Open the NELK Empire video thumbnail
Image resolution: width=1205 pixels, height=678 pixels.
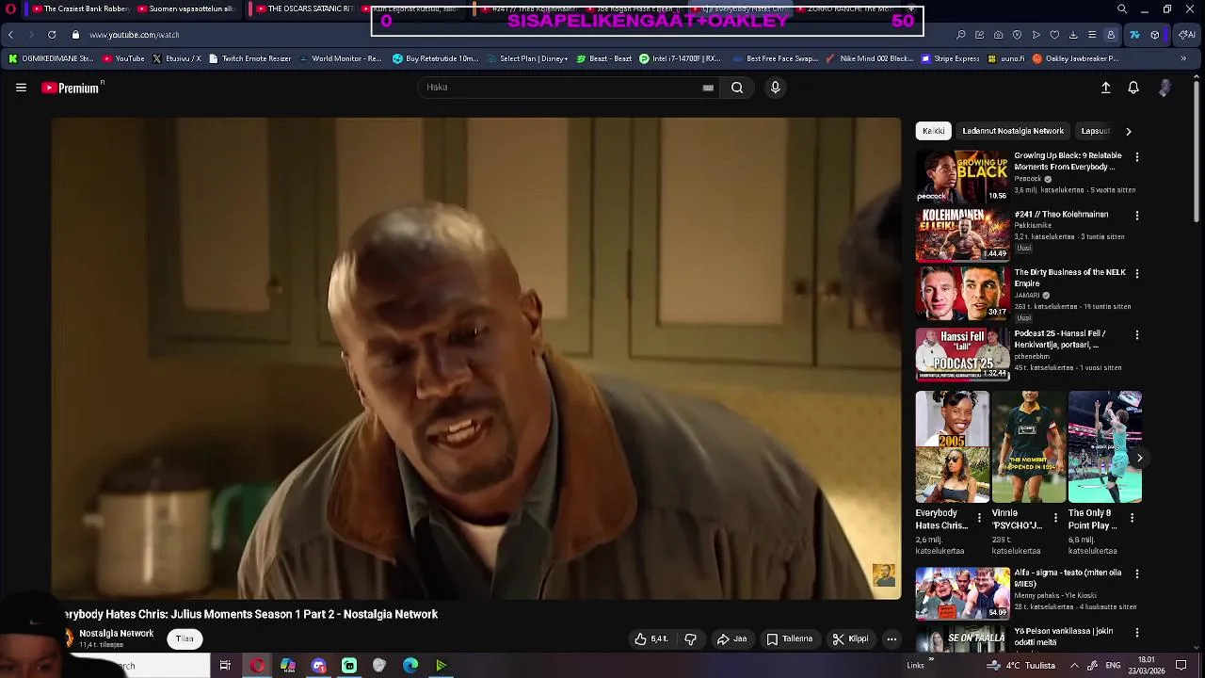pyautogui.click(x=962, y=293)
